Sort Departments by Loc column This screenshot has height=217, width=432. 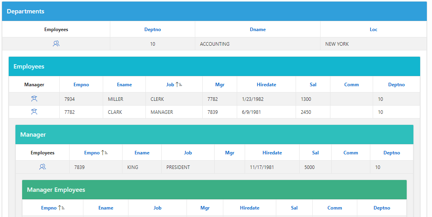tap(374, 30)
